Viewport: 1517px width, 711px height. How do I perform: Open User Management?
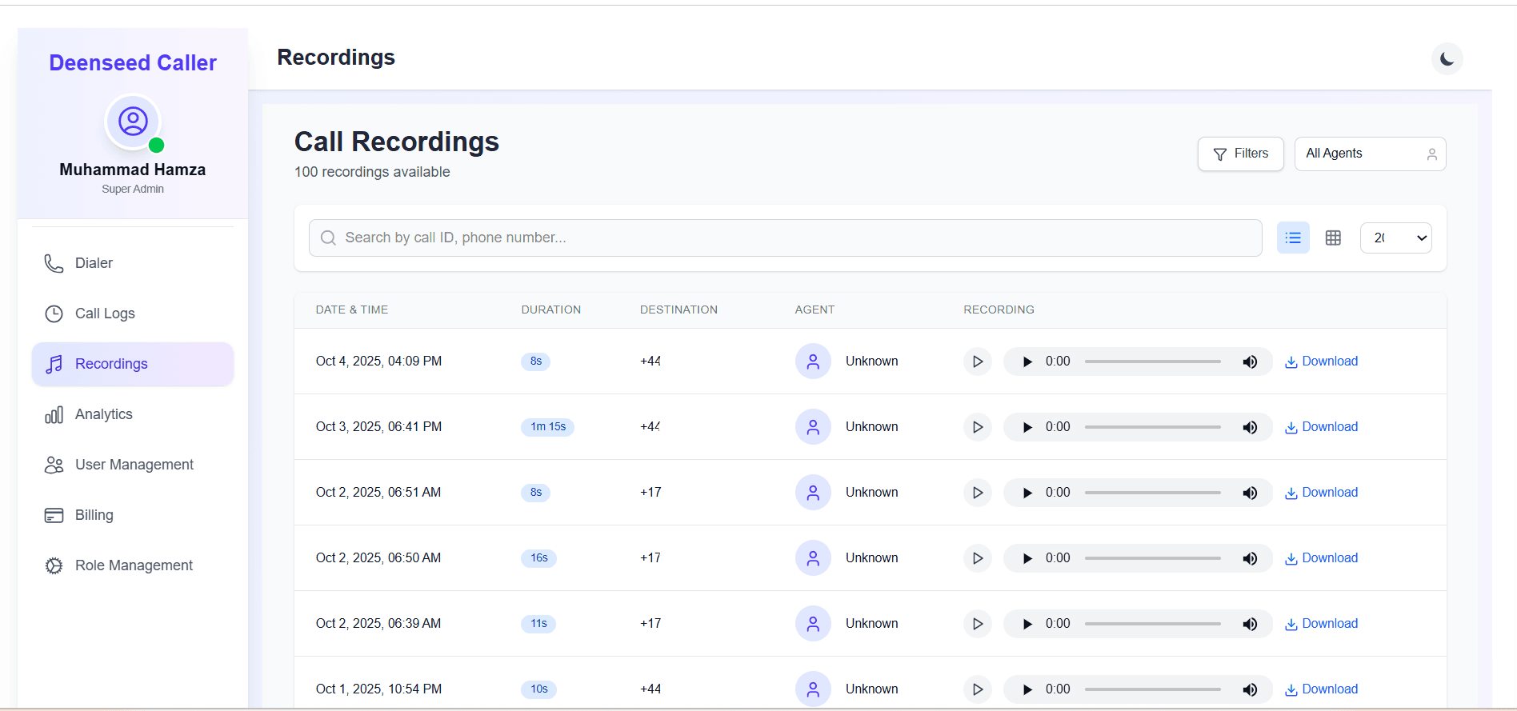(133, 465)
